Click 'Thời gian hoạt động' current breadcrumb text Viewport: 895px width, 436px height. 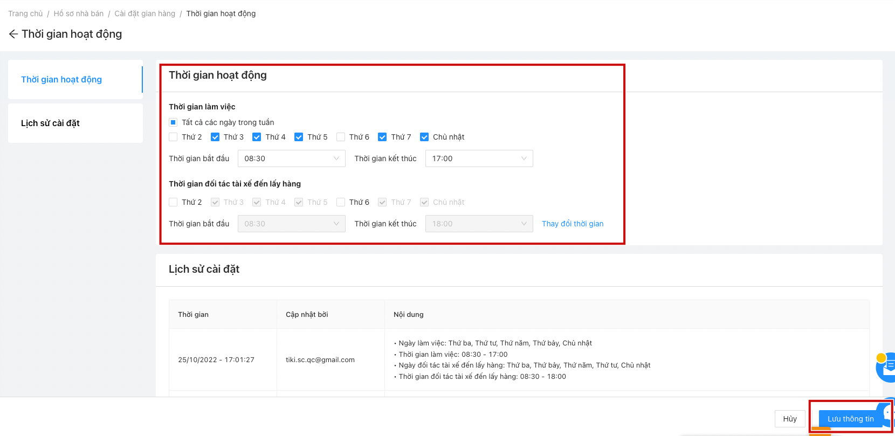(x=221, y=13)
